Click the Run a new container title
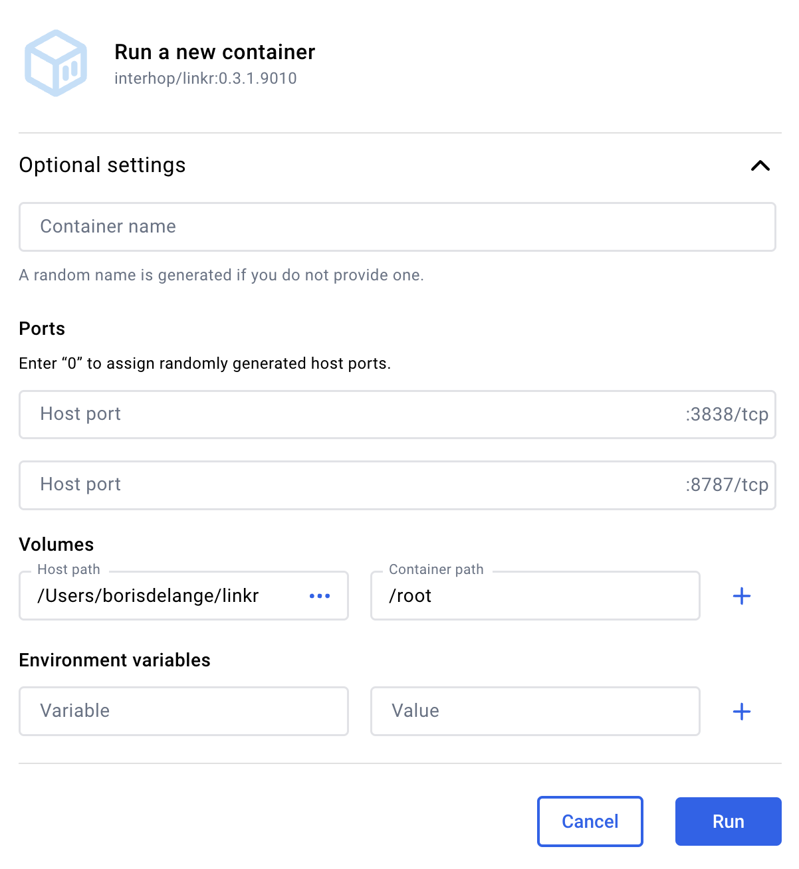The height and width of the screenshot is (869, 799). pyautogui.click(x=215, y=52)
